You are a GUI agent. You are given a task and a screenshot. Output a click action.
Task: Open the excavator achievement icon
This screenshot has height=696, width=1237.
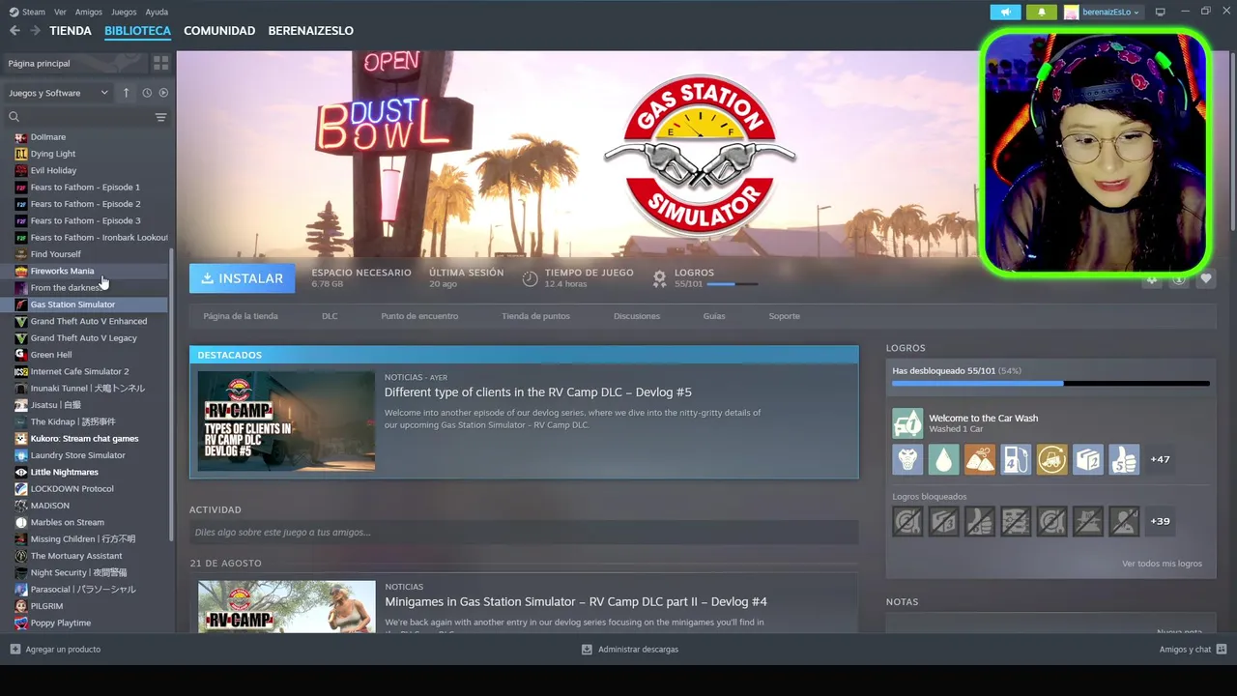click(x=1051, y=459)
